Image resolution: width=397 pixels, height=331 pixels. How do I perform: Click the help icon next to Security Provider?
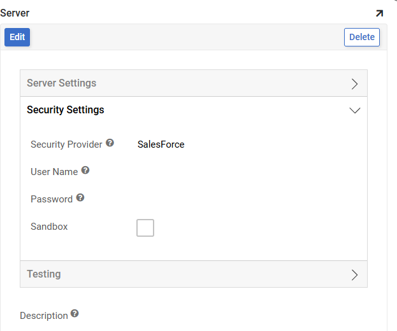(x=110, y=143)
